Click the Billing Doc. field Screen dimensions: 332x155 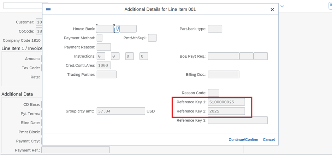pos(224,75)
